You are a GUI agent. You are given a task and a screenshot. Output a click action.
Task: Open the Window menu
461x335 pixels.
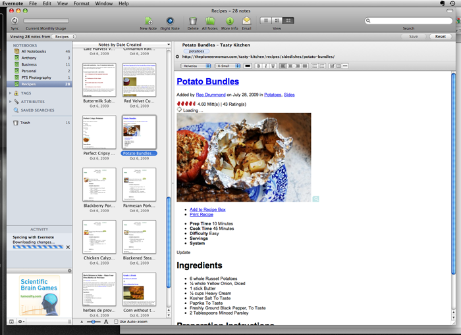pos(104,3)
